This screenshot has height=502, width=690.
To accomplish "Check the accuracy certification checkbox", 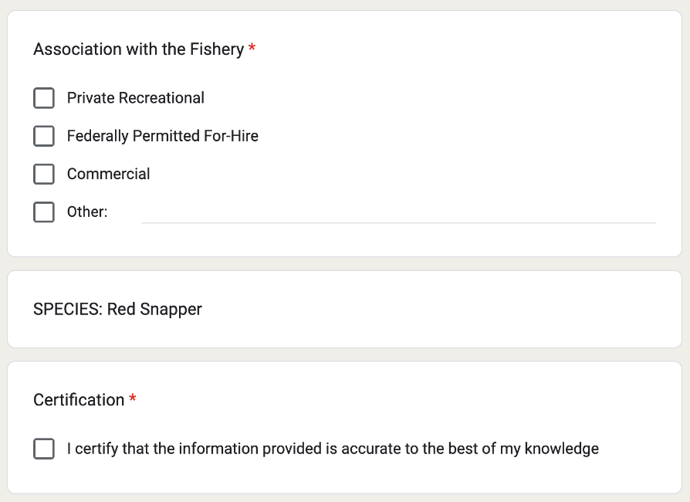I will (x=44, y=449).
